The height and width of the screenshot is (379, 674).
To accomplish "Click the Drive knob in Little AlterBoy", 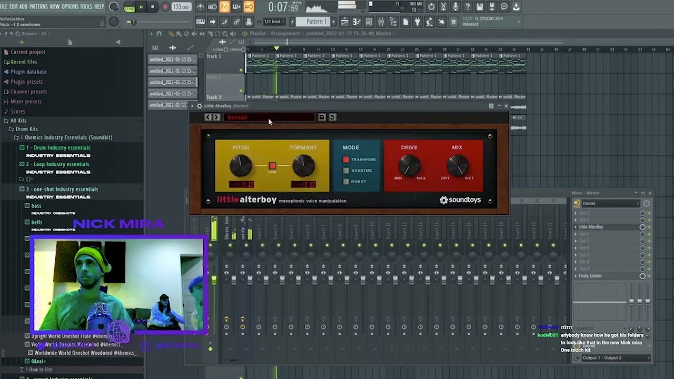I will 409,166.
